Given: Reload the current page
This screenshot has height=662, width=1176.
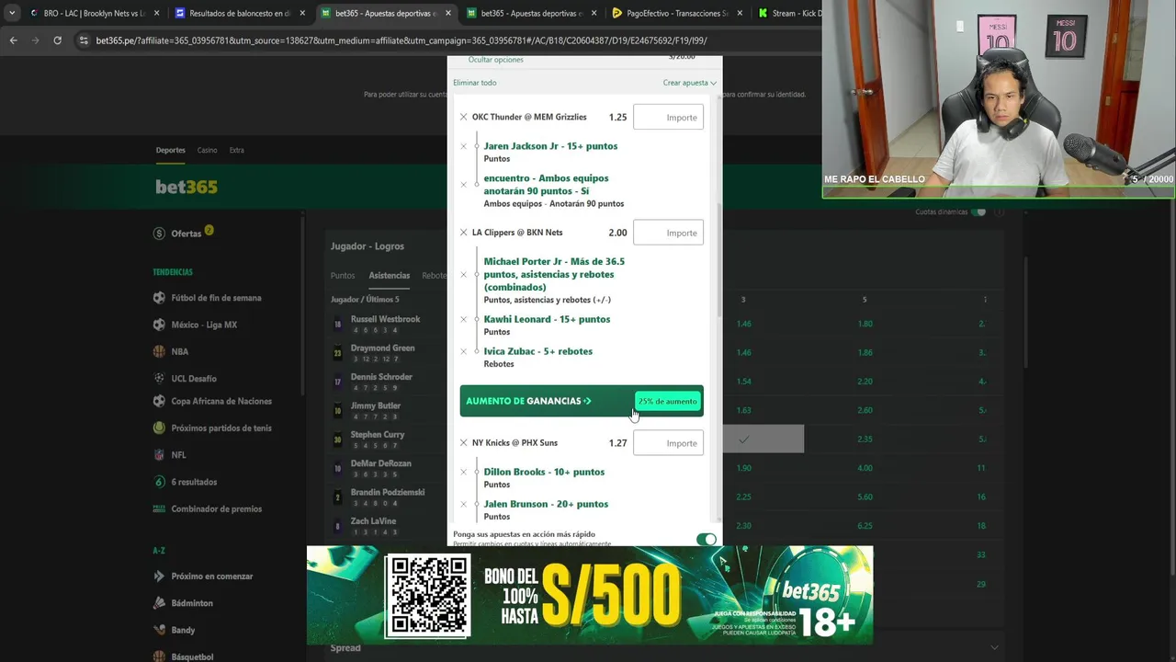Looking at the screenshot, I should coord(57,40).
